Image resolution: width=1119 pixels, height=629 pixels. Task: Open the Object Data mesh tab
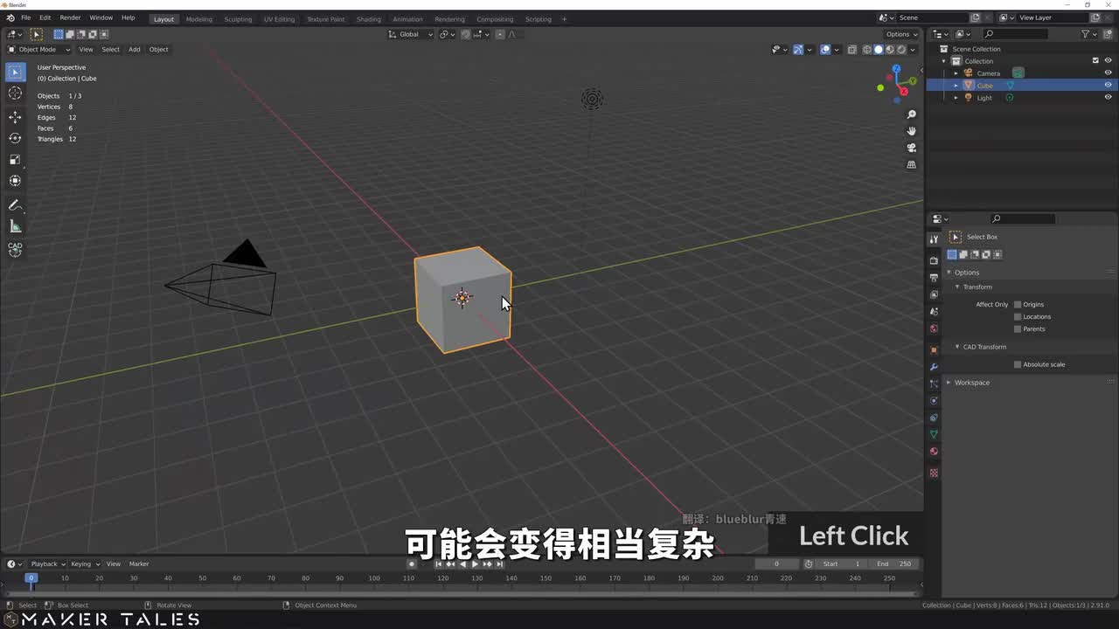pyautogui.click(x=934, y=434)
